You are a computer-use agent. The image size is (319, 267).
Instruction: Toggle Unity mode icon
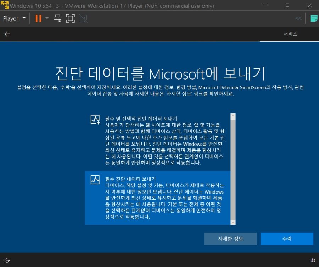[x=83, y=18]
